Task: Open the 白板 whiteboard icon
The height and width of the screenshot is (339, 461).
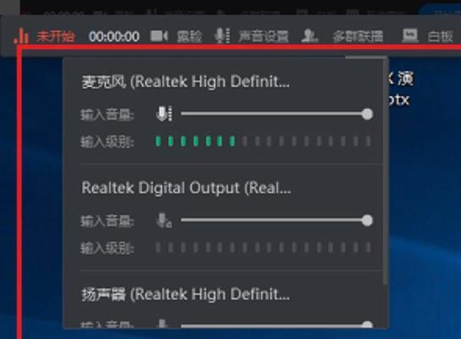Action: pyautogui.click(x=410, y=36)
